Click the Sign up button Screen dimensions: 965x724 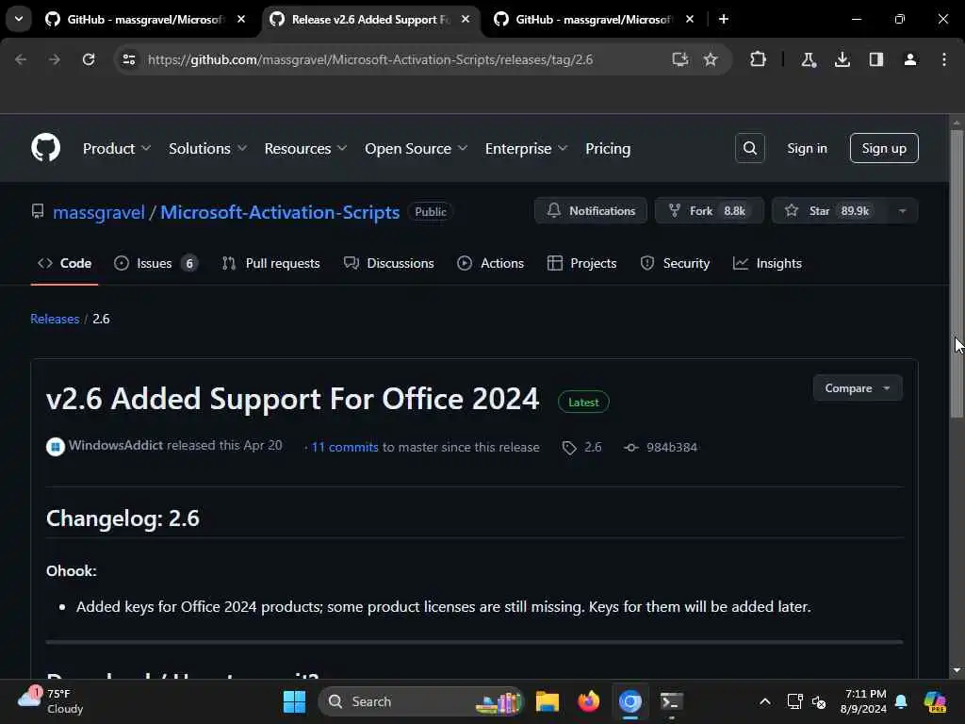pos(884,148)
